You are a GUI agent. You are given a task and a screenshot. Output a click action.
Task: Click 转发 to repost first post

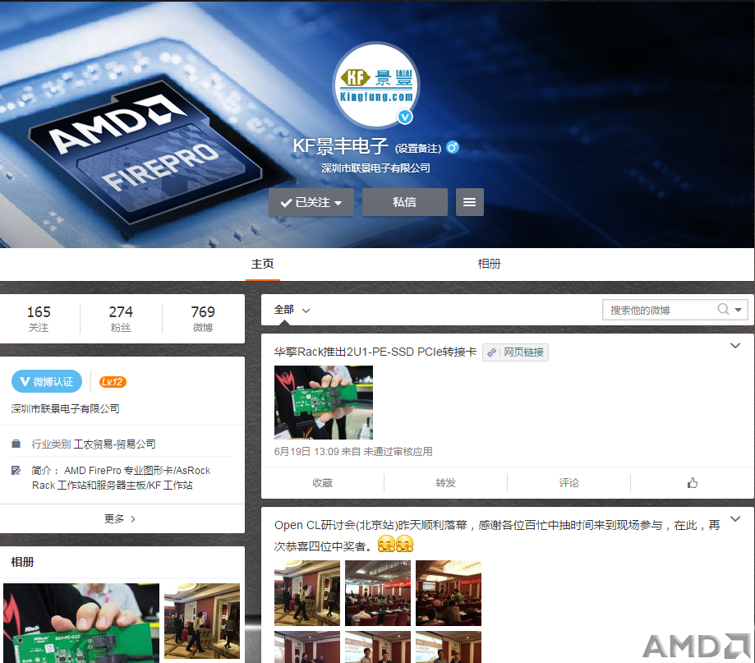click(x=445, y=483)
